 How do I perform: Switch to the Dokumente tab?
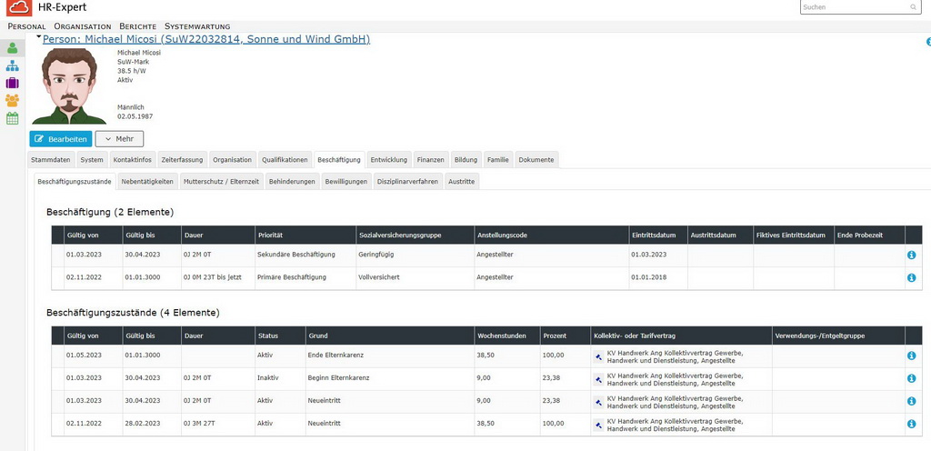[536, 160]
